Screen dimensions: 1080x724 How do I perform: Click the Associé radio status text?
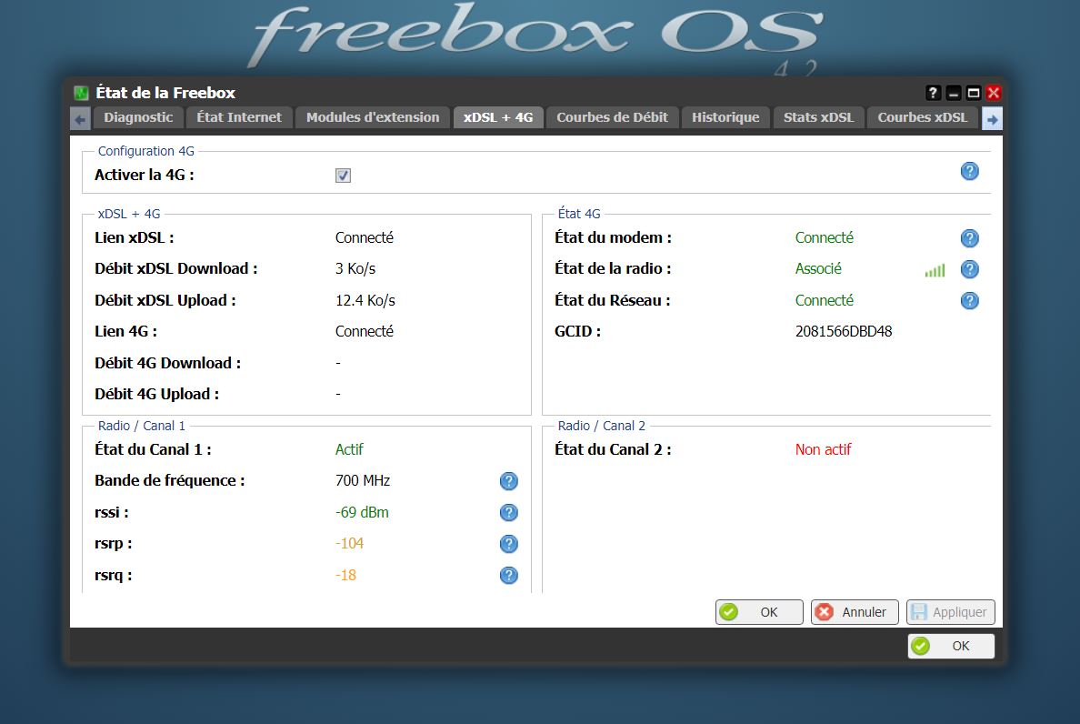point(818,268)
